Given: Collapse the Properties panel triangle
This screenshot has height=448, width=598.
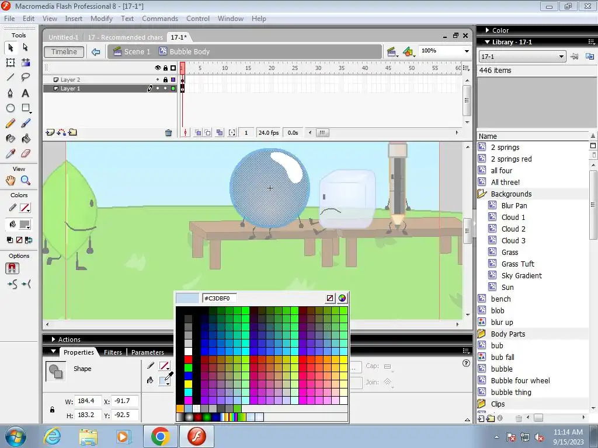Looking at the screenshot, I should 53,352.
